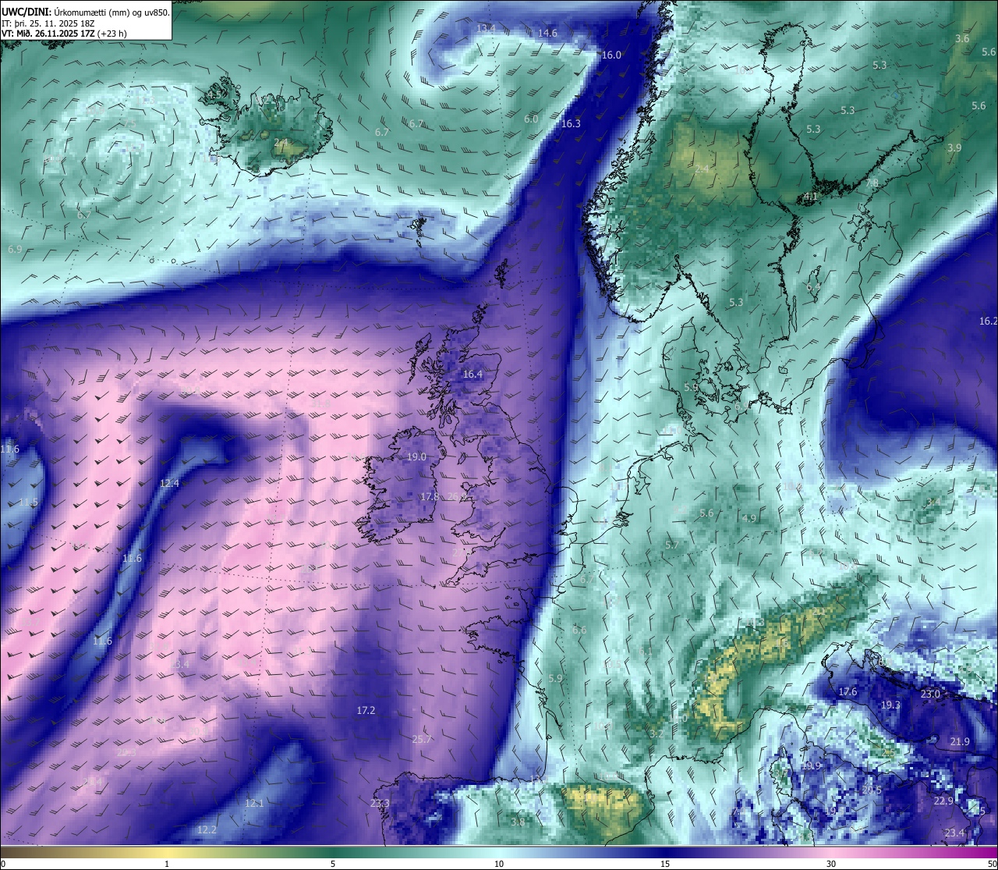Click the map value "22.9"

point(943,801)
